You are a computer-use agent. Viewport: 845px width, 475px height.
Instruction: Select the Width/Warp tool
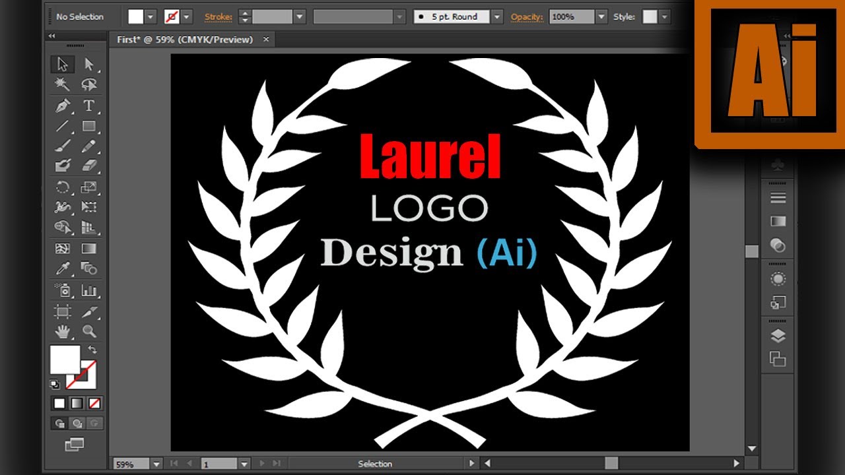tap(63, 207)
